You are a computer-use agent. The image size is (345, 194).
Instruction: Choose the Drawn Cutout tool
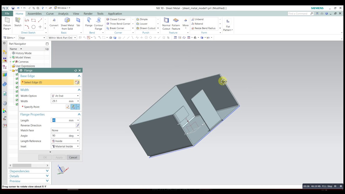[146, 28]
